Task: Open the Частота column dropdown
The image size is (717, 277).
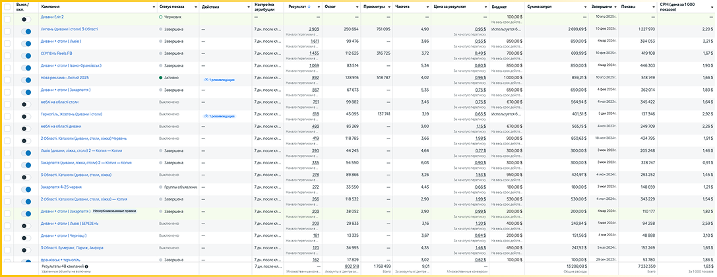Action: pos(427,7)
